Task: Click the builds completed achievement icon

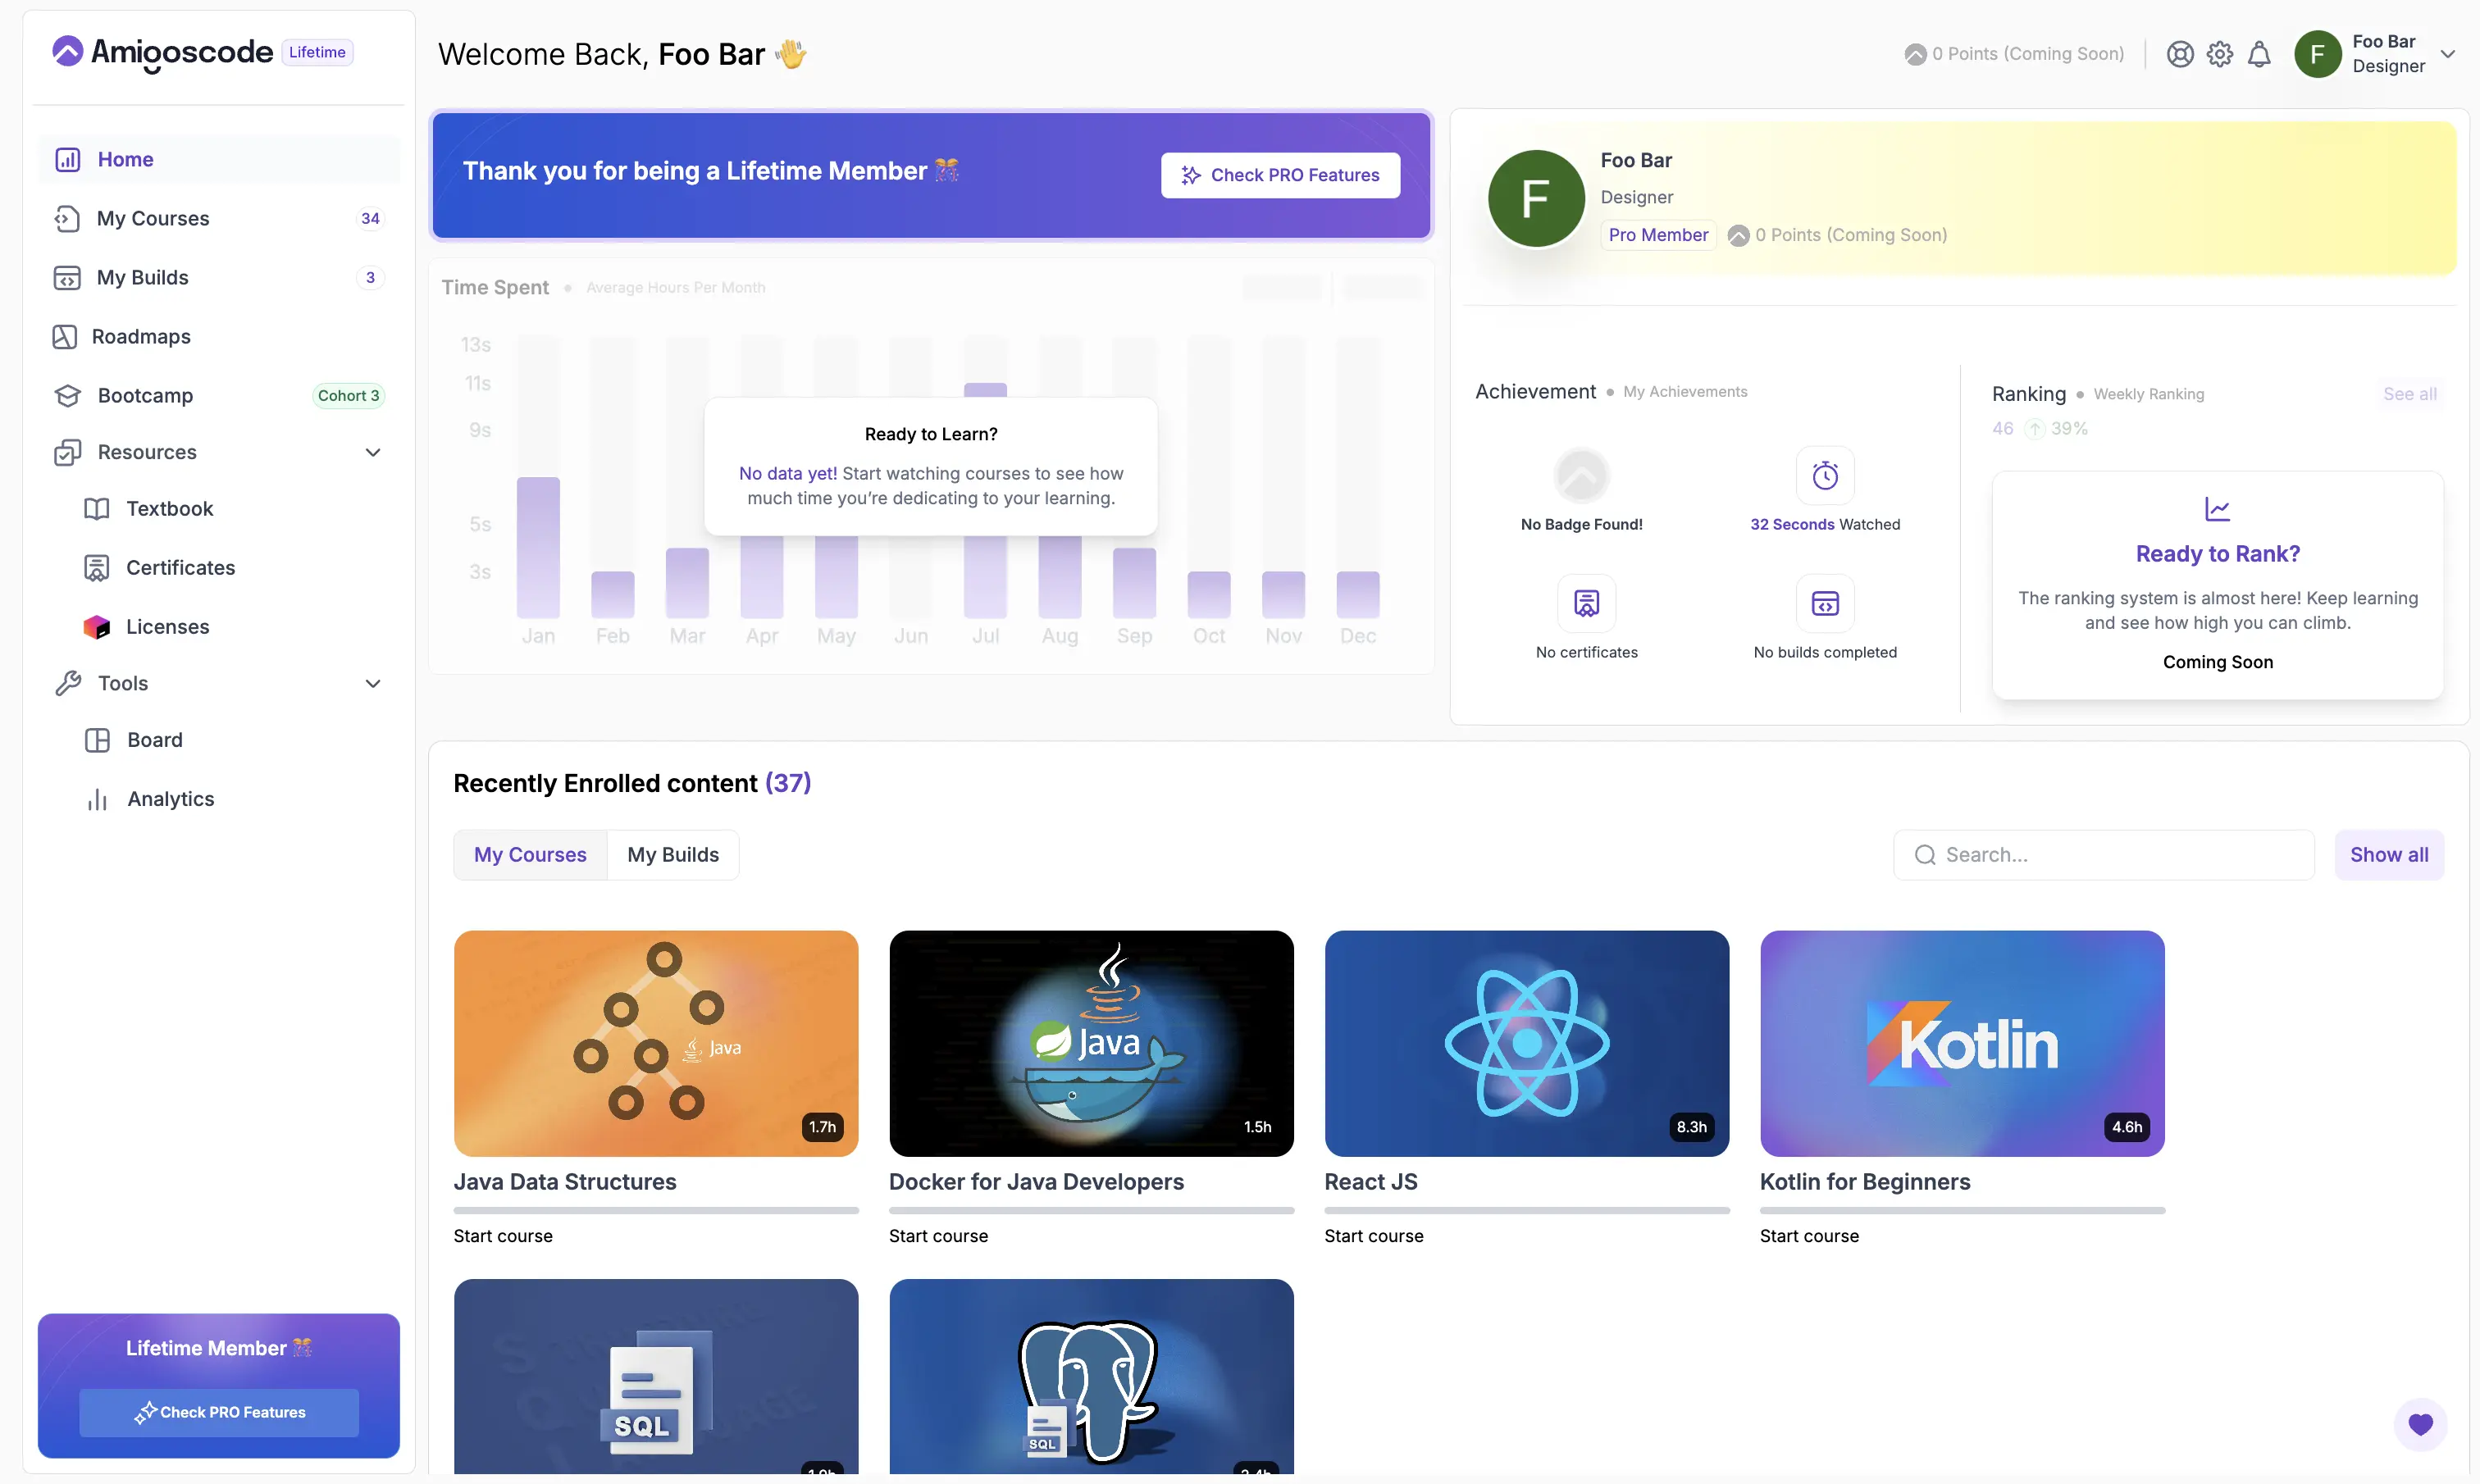Action: 1825,603
